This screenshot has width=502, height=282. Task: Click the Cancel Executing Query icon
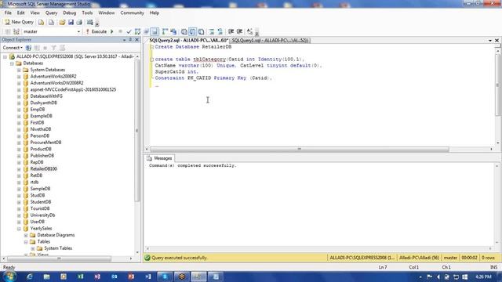pyautogui.click(x=120, y=31)
